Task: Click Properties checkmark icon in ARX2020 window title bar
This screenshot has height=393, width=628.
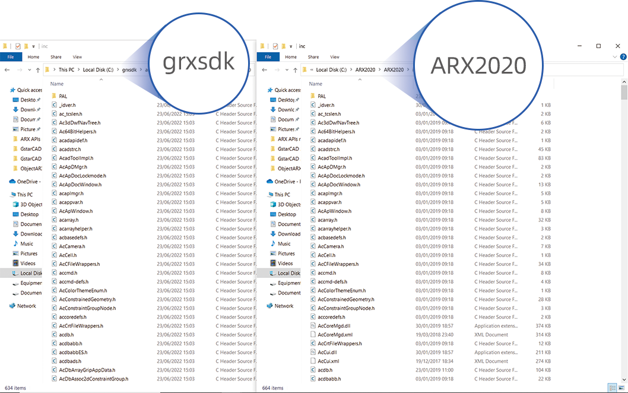Action: pos(275,46)
